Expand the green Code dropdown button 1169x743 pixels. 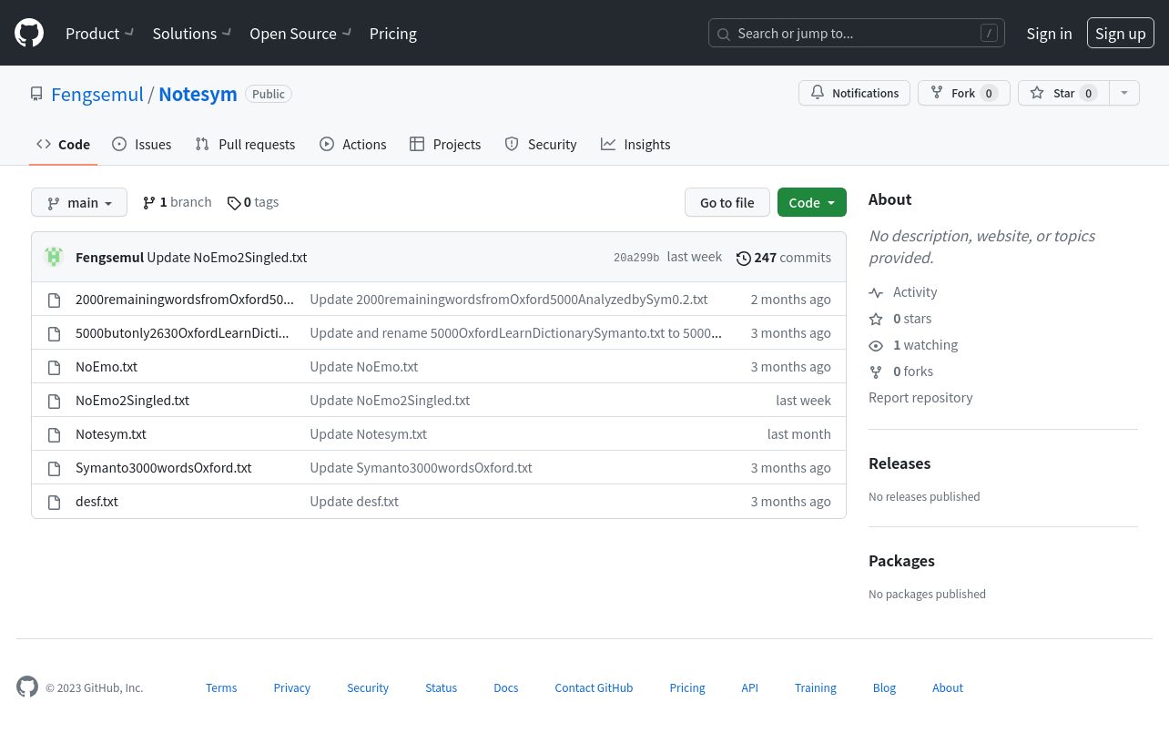tap(812, 202)
